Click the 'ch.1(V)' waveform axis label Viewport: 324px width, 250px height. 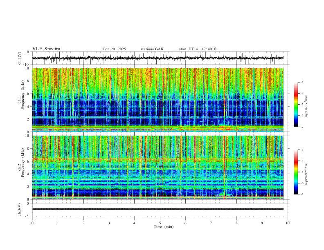(20, 58)
